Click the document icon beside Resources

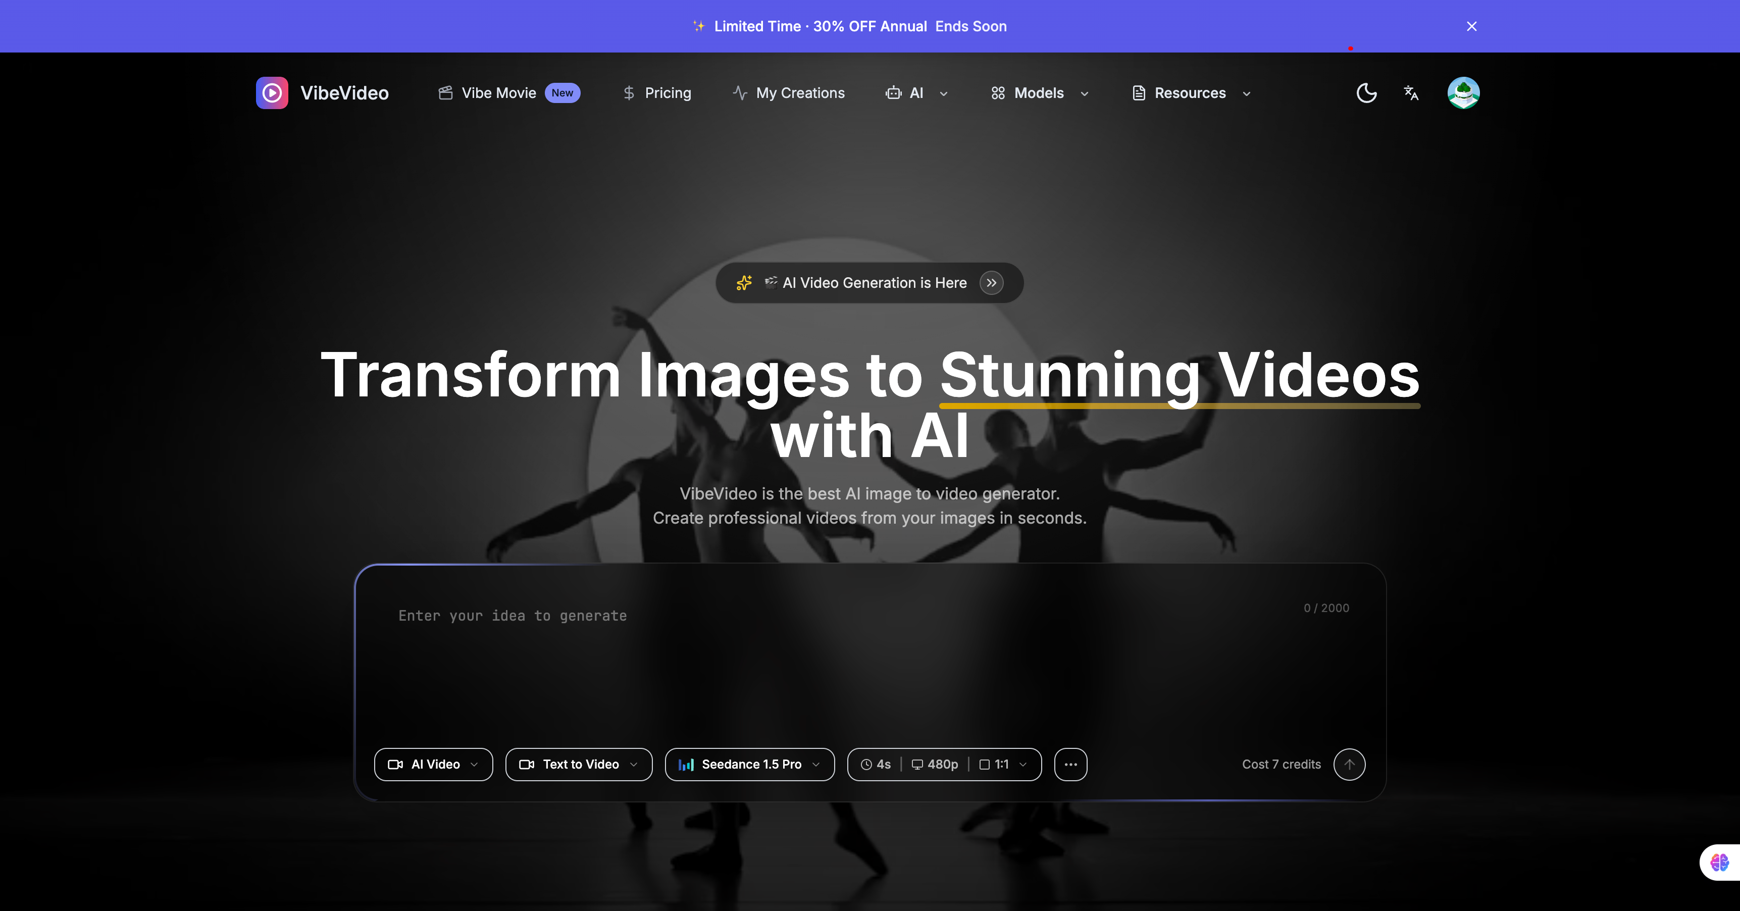pyautogui.click(x=1139, y=93)
